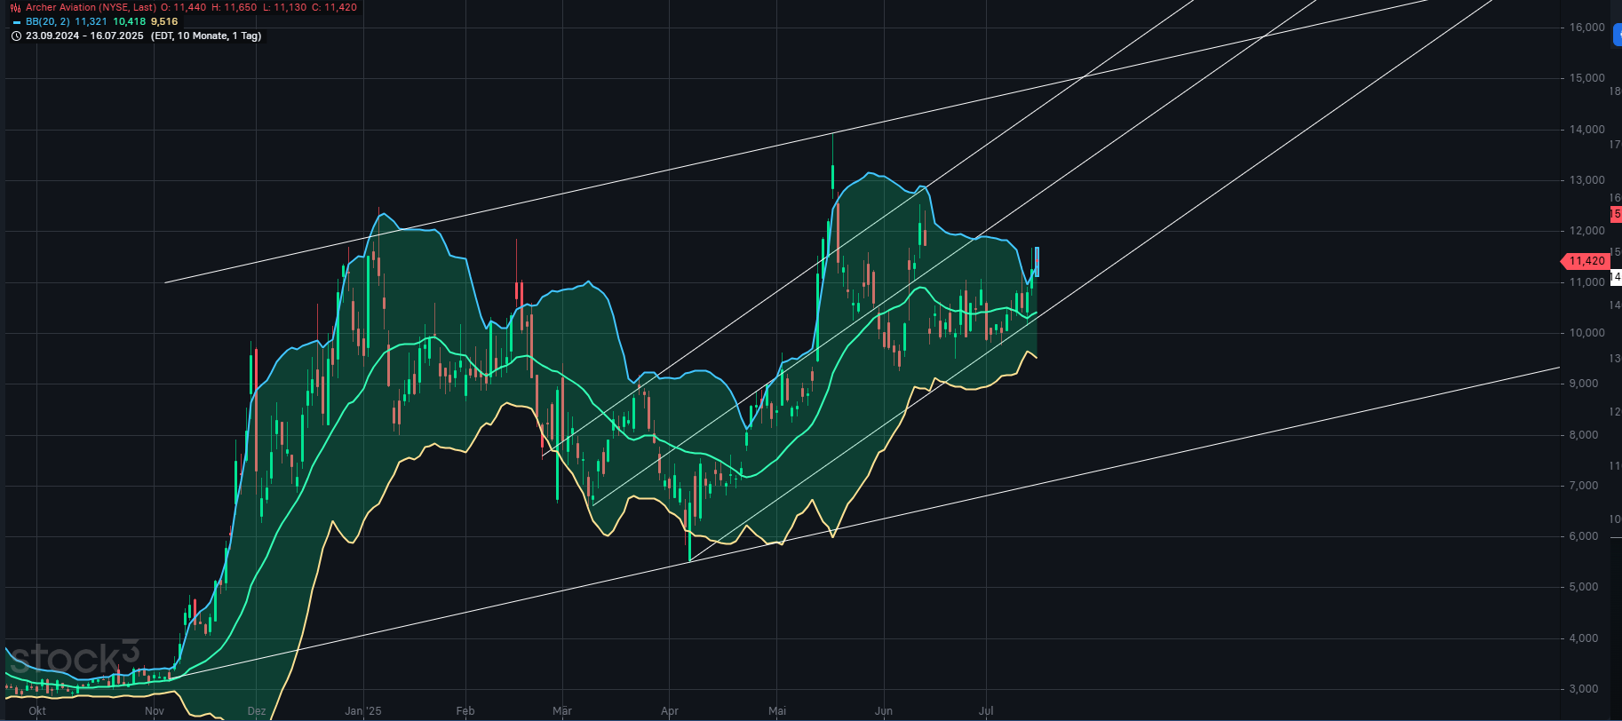The image size is (1622, 721).
Task: Click the 7,000 price axis label
Action: [1584, 486]
